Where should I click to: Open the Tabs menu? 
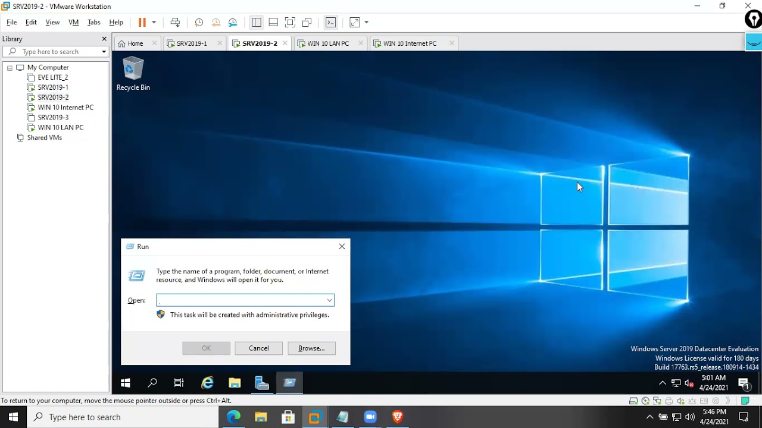(x=94, y=23)
